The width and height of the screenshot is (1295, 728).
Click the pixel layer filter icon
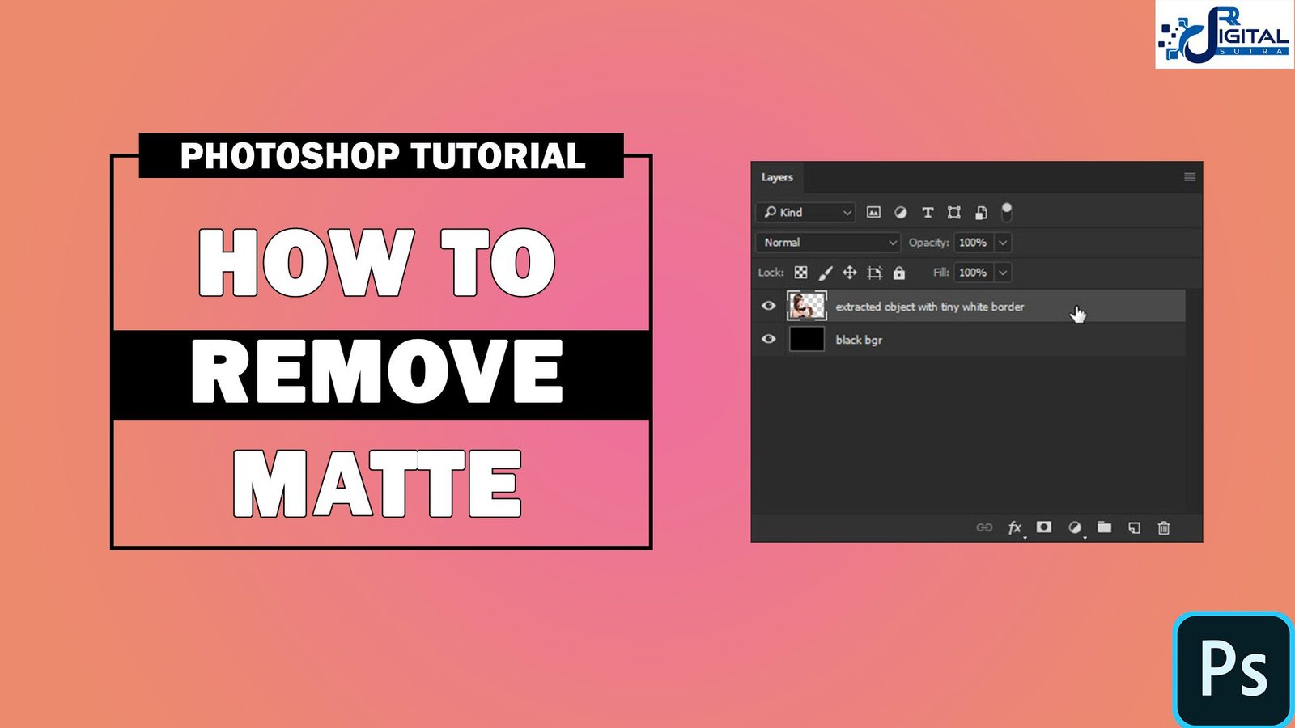point(873,212)
